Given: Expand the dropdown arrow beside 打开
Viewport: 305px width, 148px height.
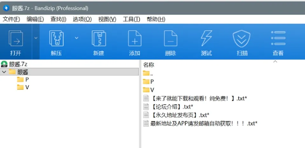Looking at the screenshot, I should click(x=36, y=38).
